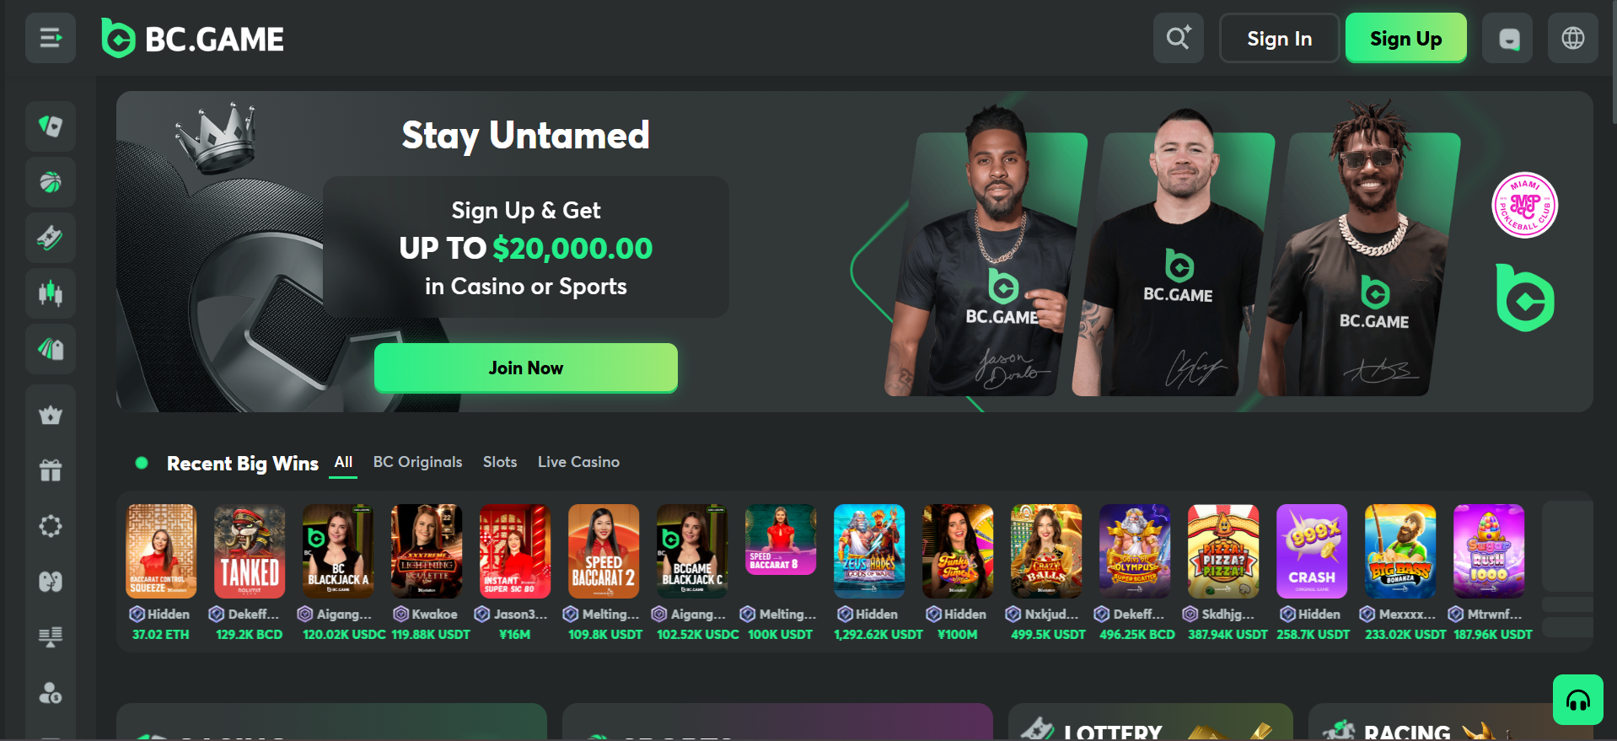Open the TANKED game thumbnail

[x=250, y=551]
